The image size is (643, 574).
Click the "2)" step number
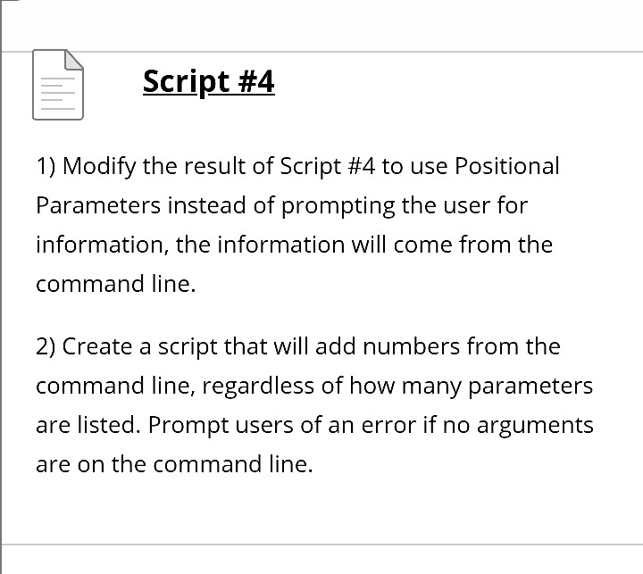click(x=46, y=346)
